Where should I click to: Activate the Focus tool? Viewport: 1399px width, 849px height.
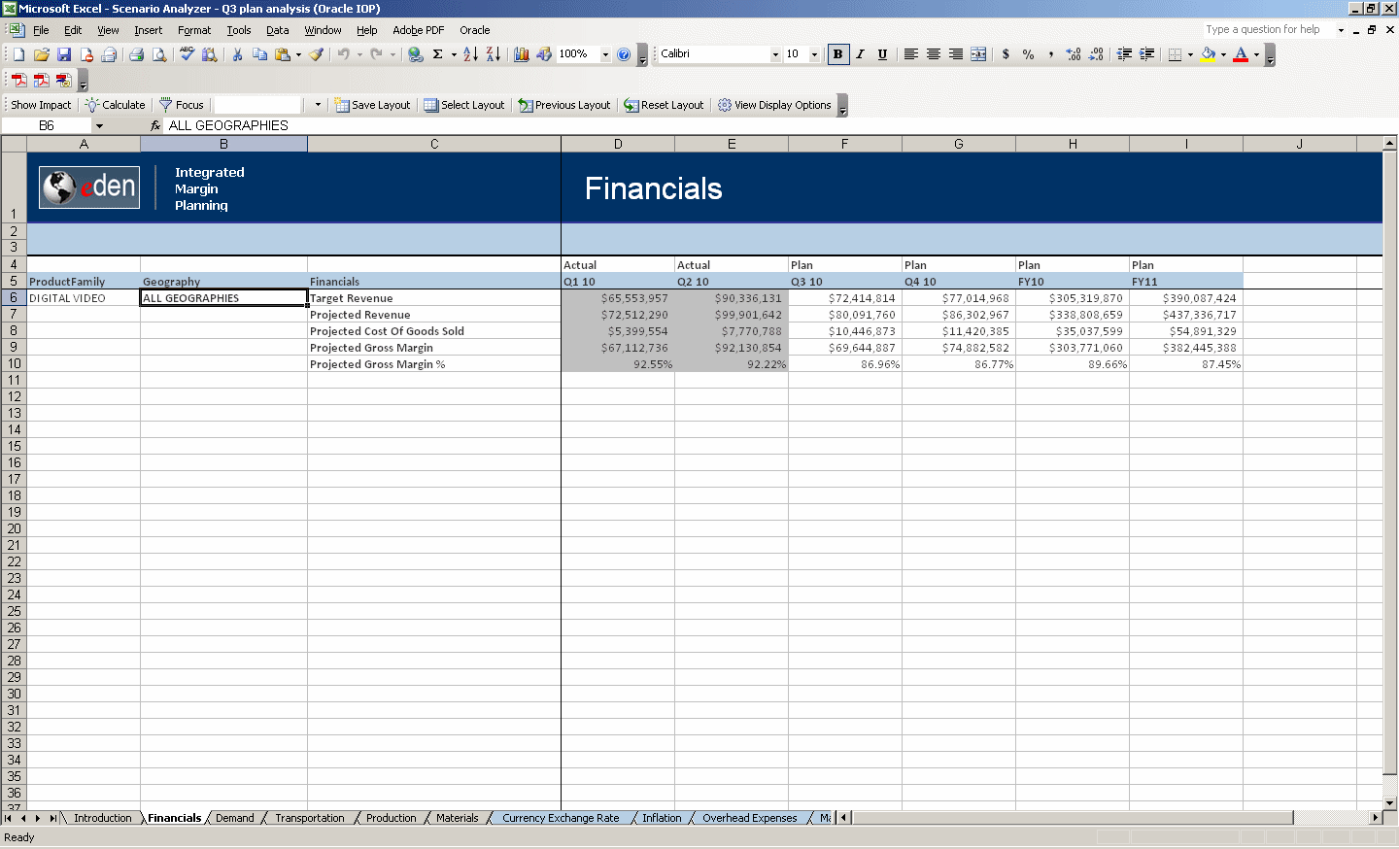point(182,104)
